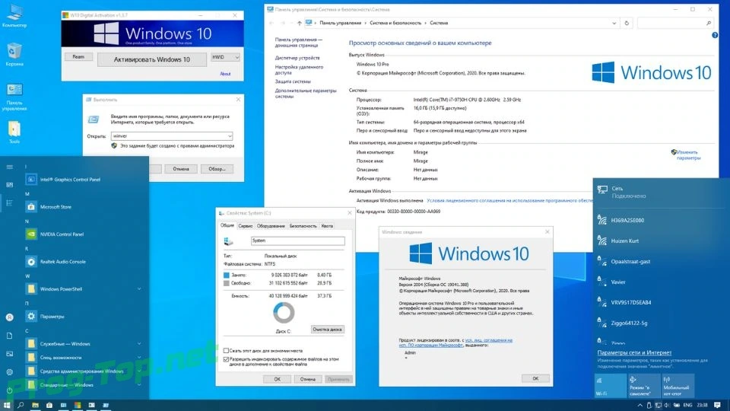Open the notification center icon on taskbar

(x=717, y=406)
